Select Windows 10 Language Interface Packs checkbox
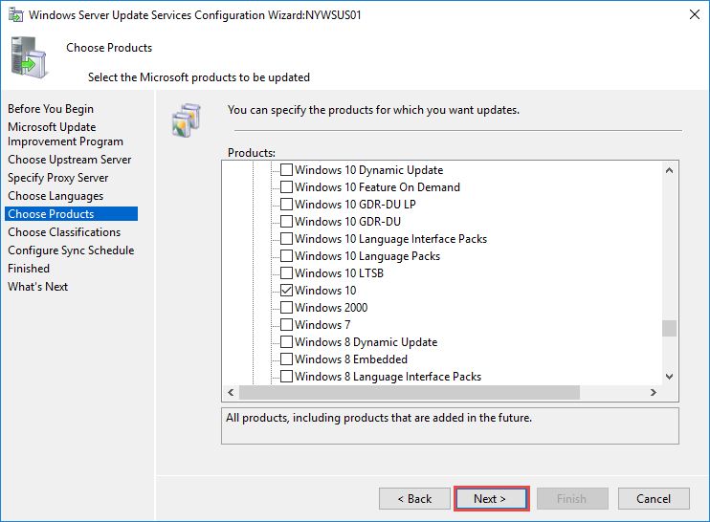Viewport: 710px width, 522px height. click(286, 239)
